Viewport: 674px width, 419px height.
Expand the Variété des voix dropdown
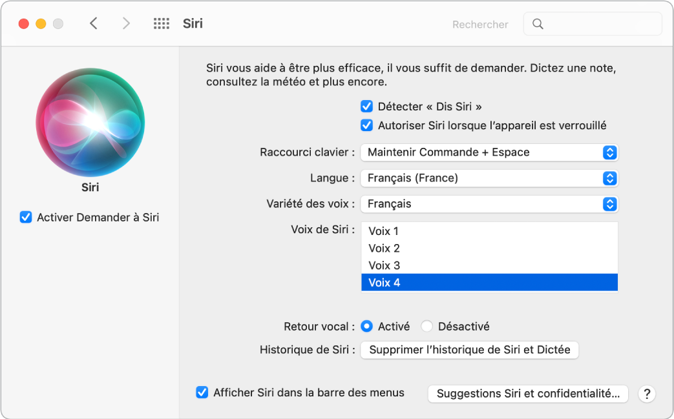pos(489,204)
